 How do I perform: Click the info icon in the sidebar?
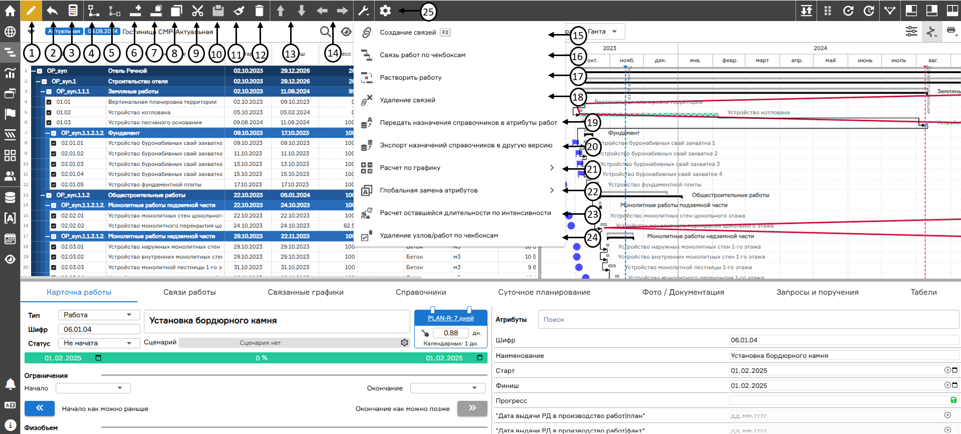pos(10,425)
